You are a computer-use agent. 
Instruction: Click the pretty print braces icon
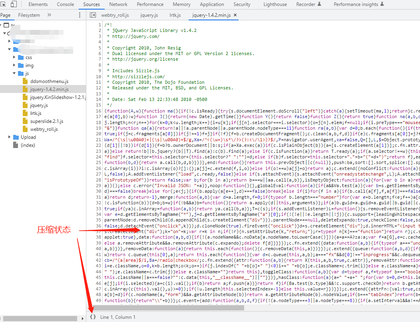click(x=93, y=317)
